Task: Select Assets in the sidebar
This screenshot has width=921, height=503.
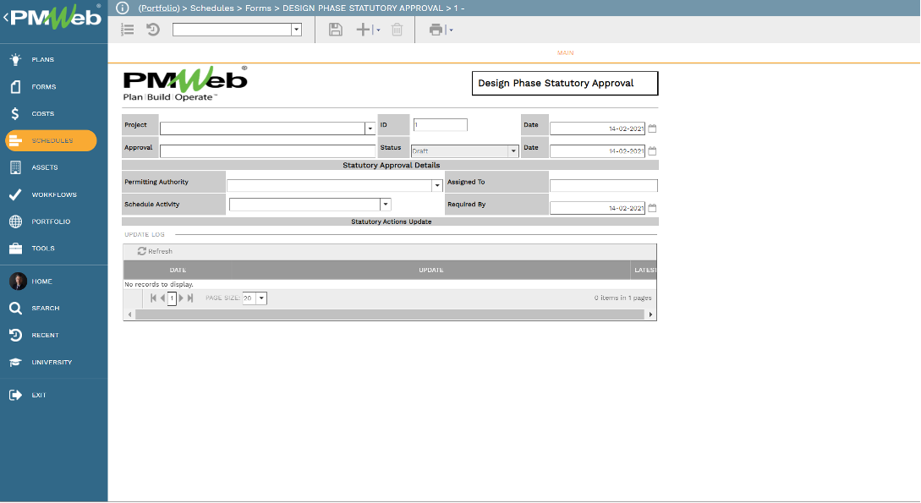Action: click(x=45, y=167)
